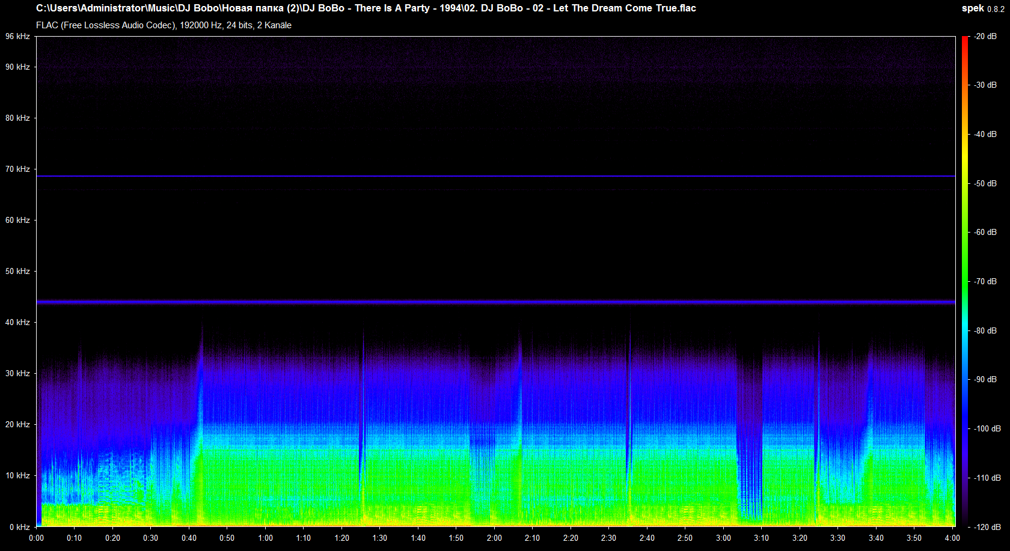Viewport: 1010px width, 551px height.
Task: Click the 0 kHz frequency label
Action: coord(19,527)
